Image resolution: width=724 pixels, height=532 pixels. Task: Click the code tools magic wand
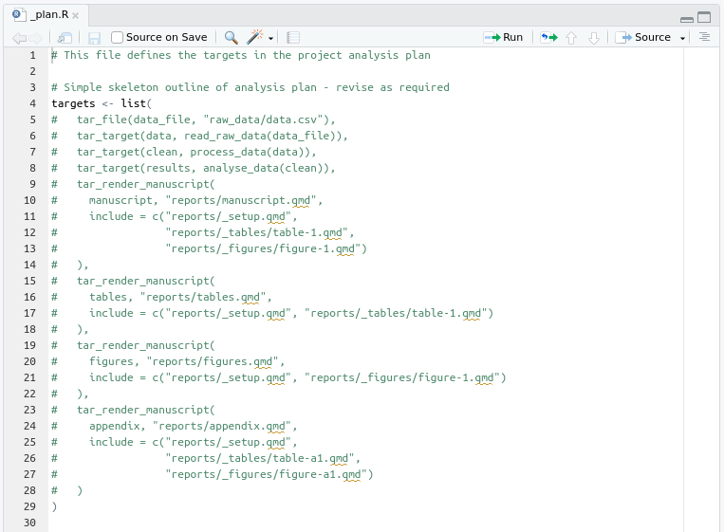click(254, 38)
